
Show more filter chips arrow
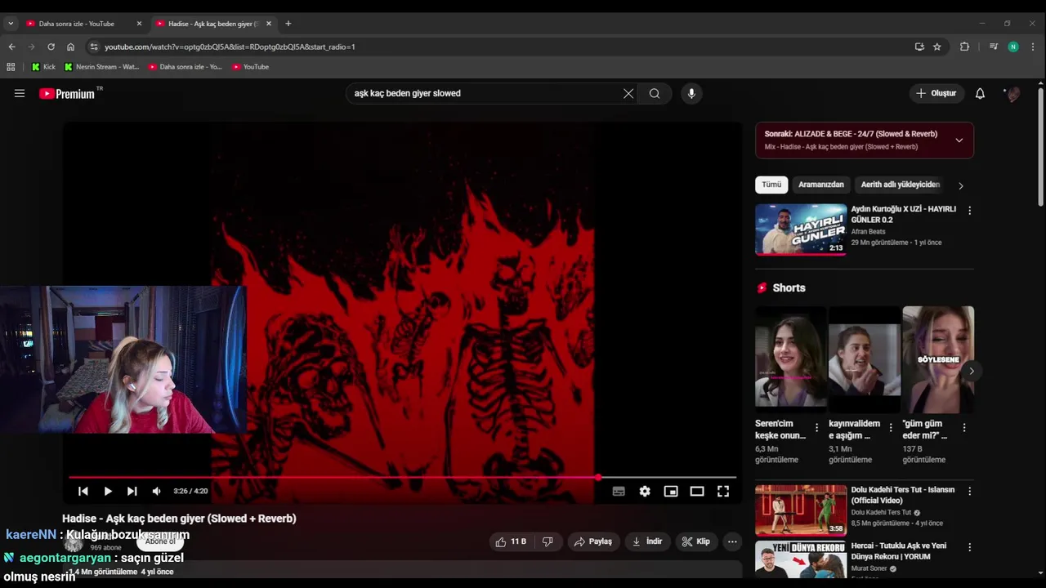click(x=961, y=185)
